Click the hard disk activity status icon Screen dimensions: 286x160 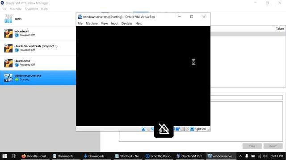coord(143,129)
